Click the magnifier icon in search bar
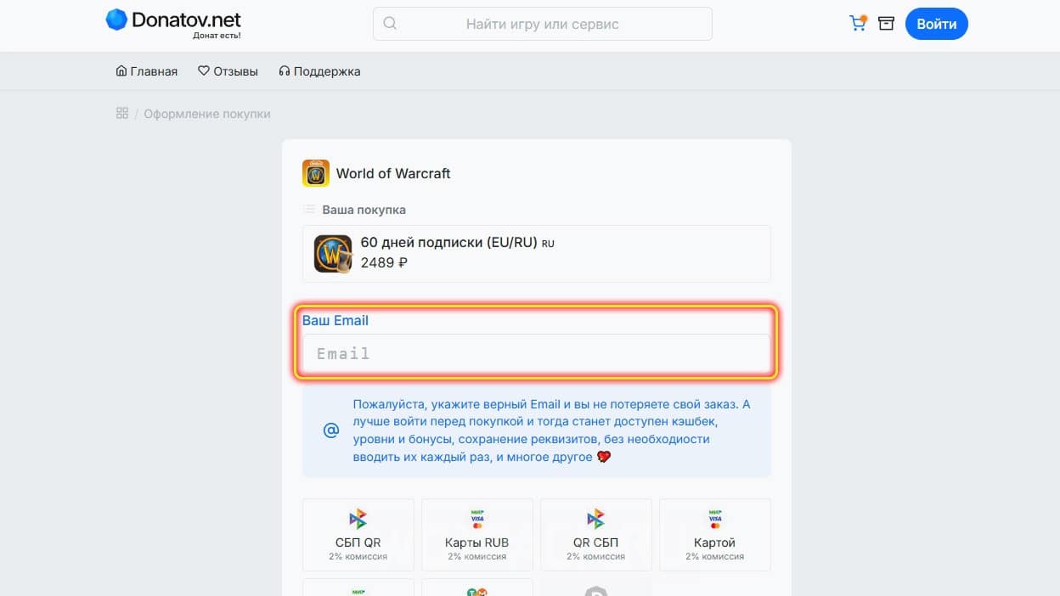This screenshot has width=1060, height=596. (390, 24)
